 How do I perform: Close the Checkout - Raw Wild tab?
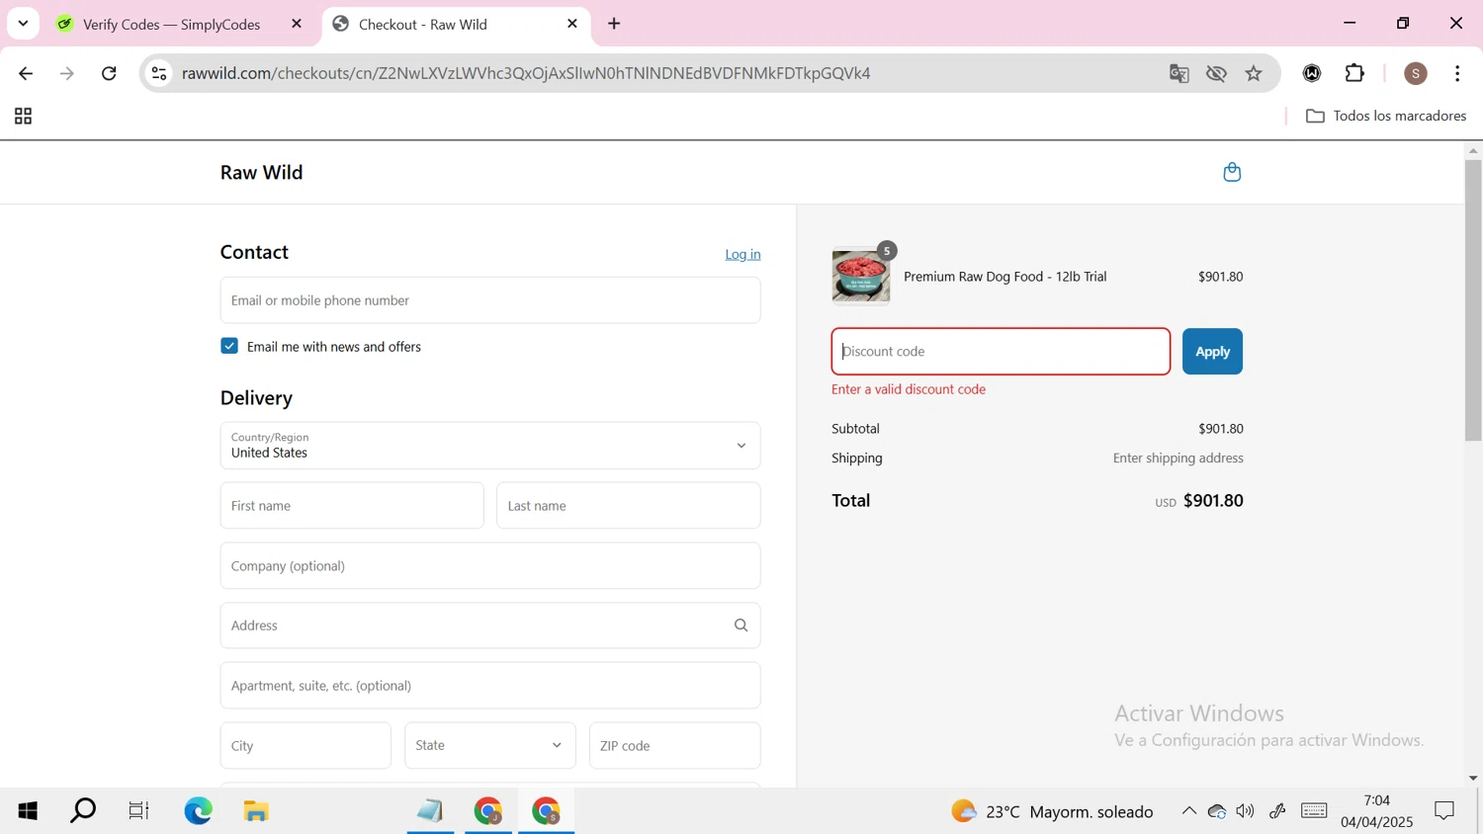[x=571, y=24]
